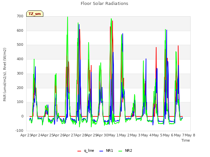Click the x-axis date Apr 29
This screenshot has width=210, height=157.
pos(92,135)
